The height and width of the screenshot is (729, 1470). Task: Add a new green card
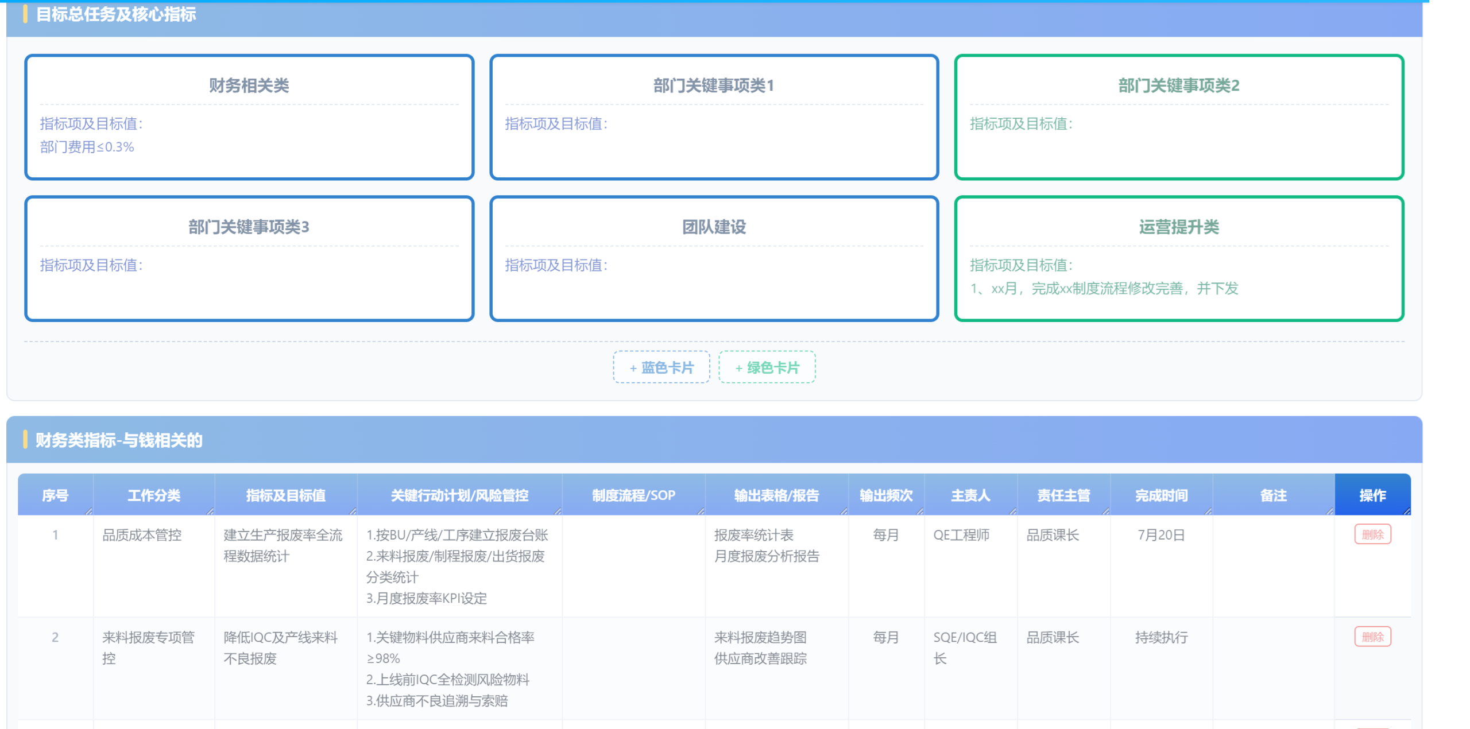click(x=767, y=367)
